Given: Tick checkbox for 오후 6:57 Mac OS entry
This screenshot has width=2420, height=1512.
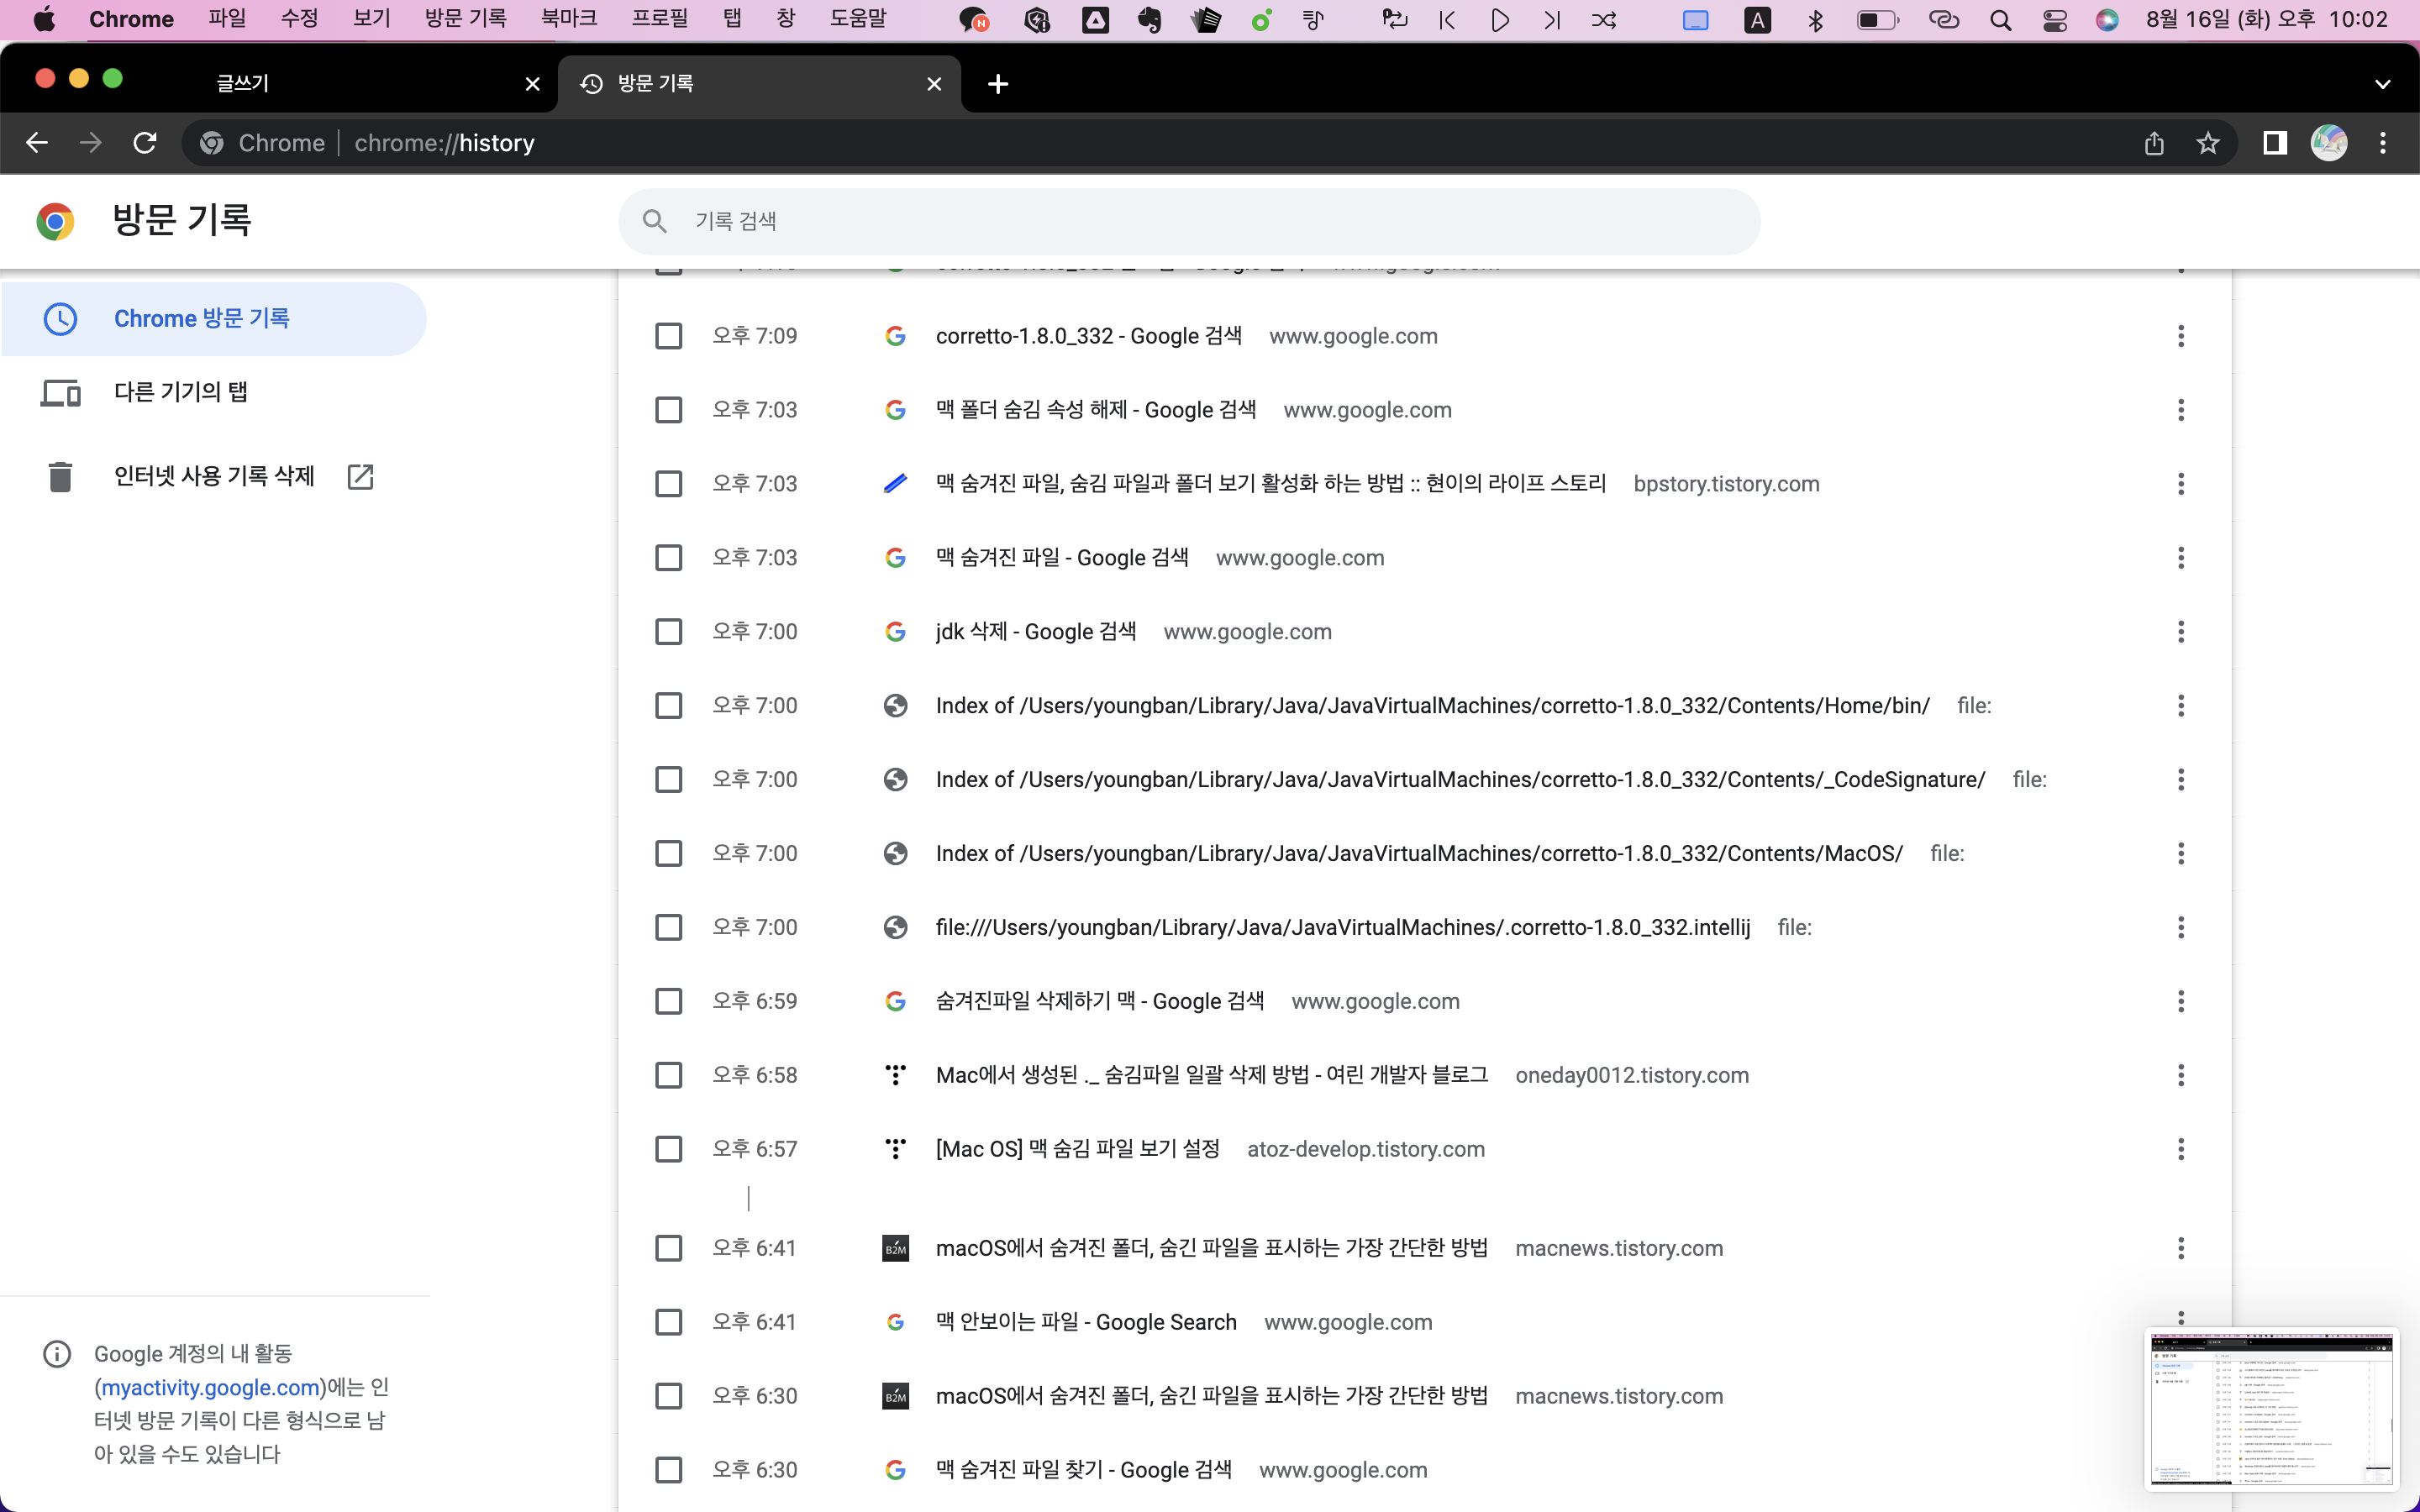Looking at the screenshot, I should click(668, 1149).
